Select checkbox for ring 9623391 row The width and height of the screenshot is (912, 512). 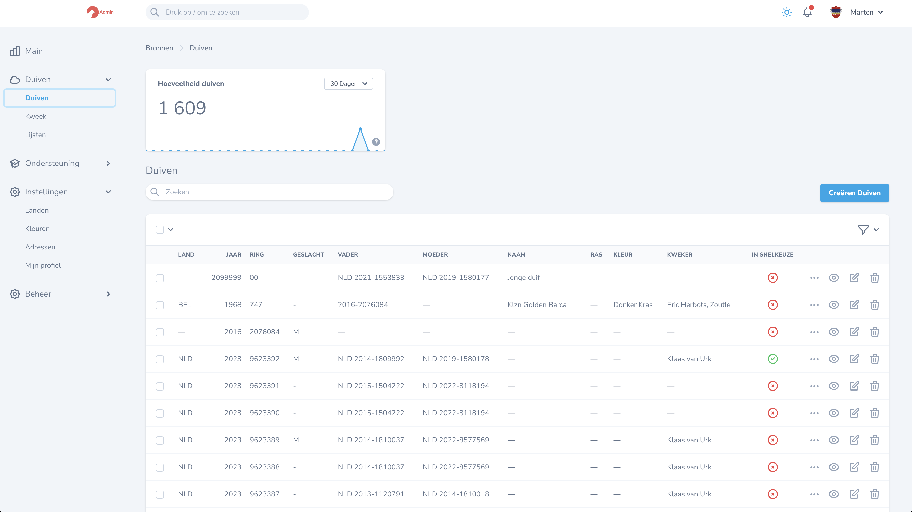(x=160, y=386)
